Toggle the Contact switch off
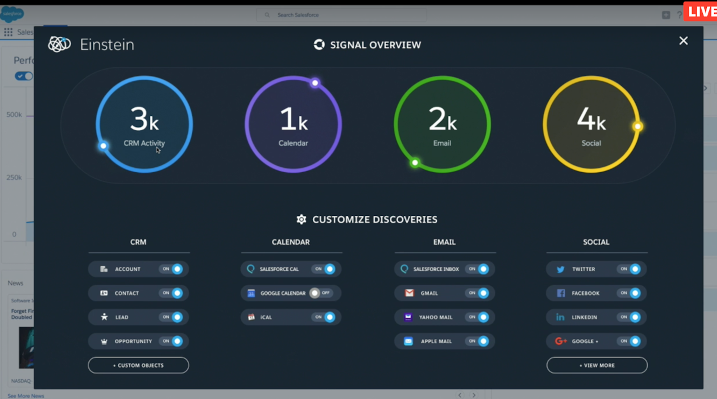 point(172,293)
